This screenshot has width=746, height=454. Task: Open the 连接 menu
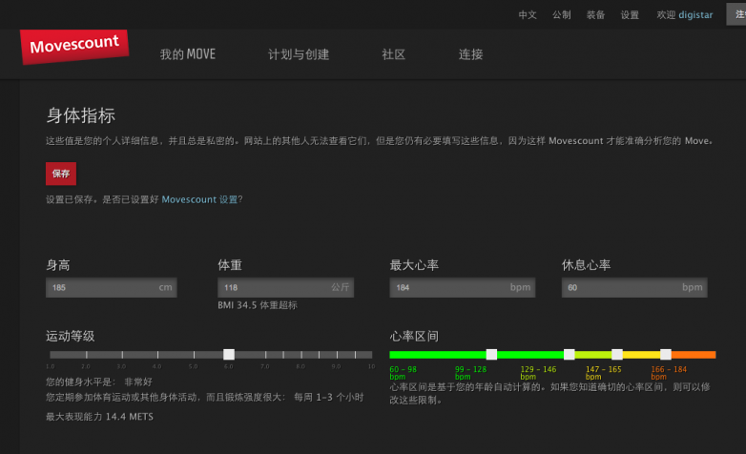470,54
